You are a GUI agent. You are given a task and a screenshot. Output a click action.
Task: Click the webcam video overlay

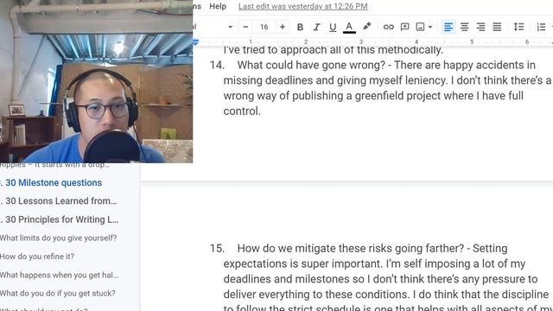(96, 81)
